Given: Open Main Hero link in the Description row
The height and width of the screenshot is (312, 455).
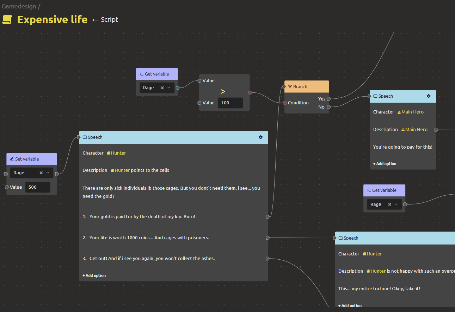Looking at the screenshot, I should coord(414,130).
